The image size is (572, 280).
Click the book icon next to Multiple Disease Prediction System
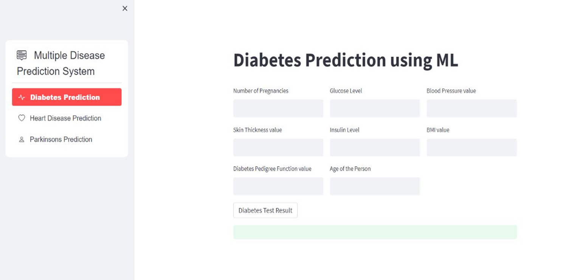21,55
